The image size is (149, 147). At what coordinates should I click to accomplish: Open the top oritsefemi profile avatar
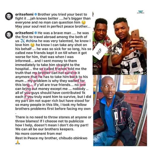(9, 16)
